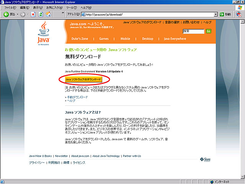The image size is (245, 184).
Task: Click the green Go search button
Action: [208, 31]
